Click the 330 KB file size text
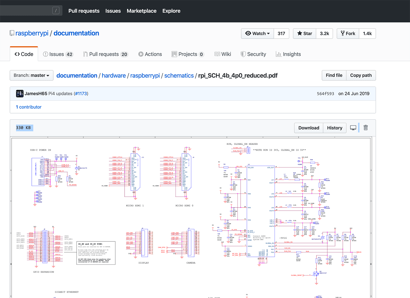This screenshot has height=298, width=410. tap(23, 128)
